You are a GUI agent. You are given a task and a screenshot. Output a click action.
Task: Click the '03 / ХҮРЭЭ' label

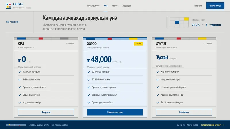[x=208, y=44]
